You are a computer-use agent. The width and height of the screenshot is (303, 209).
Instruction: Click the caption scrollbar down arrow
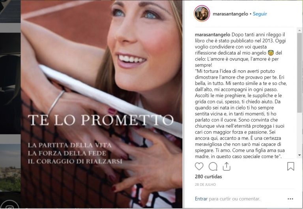point(299,155)
